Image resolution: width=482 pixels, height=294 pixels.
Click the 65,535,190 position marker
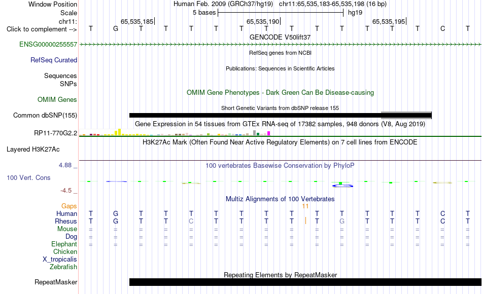(263, 22)
